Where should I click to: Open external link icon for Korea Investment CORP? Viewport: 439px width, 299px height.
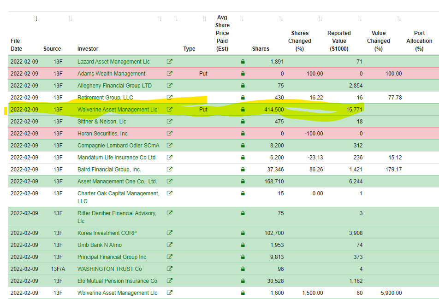pos(169,233)
